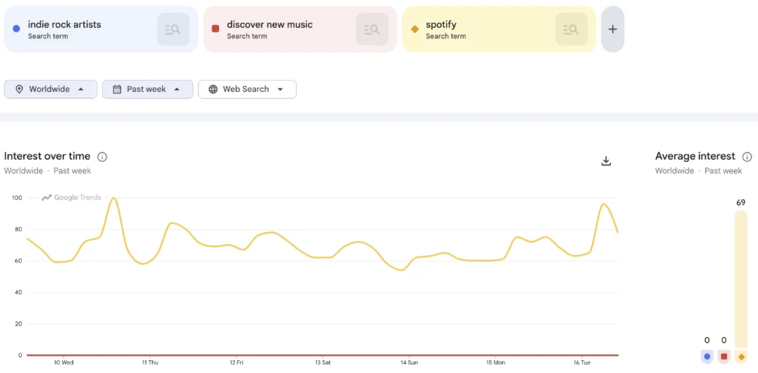Show info for Interest over time
758x373 pixels.
pos(102,157)
